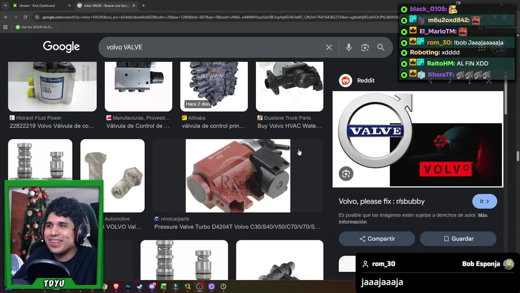Screen dimensions: 520x293
Task: Open the bottom-row double piston valve thumbnail
Action: [x=184, y=260]
